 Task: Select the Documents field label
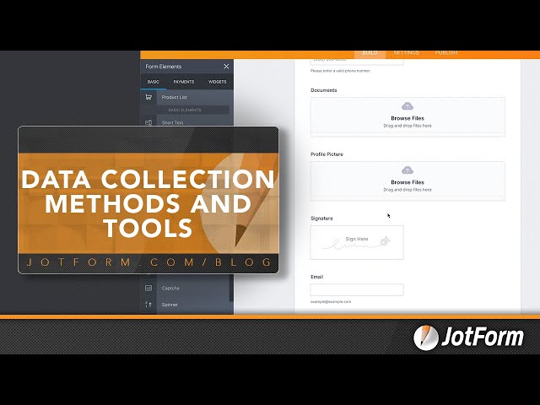324,90
